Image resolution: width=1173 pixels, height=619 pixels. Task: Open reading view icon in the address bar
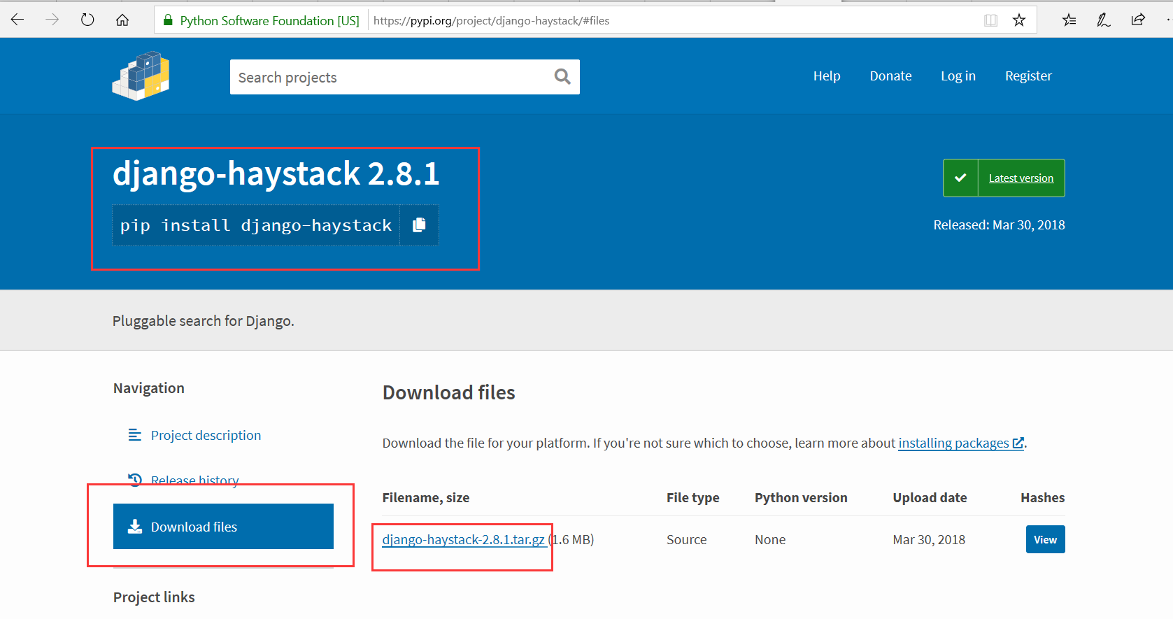pyautogui.click(x=990, y=20)
